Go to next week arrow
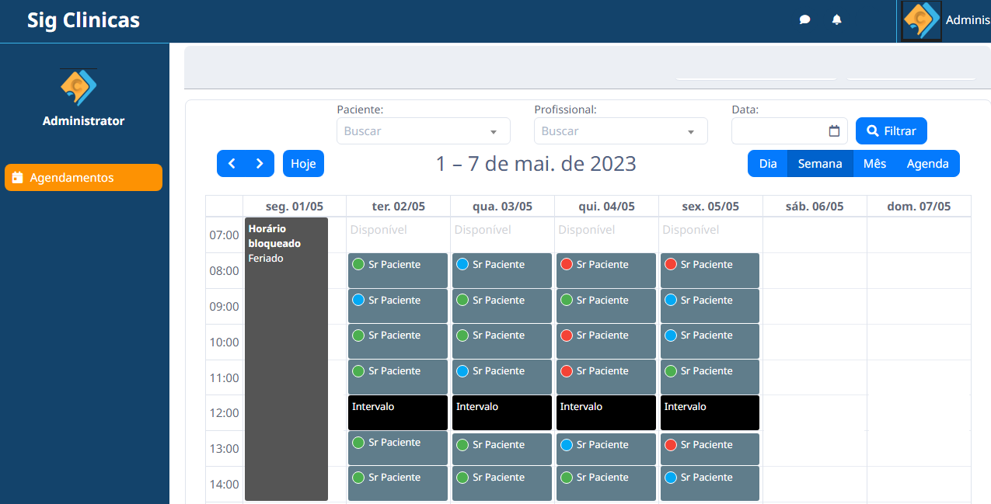This screenshot has width=991, height=504. click(260, 164)
